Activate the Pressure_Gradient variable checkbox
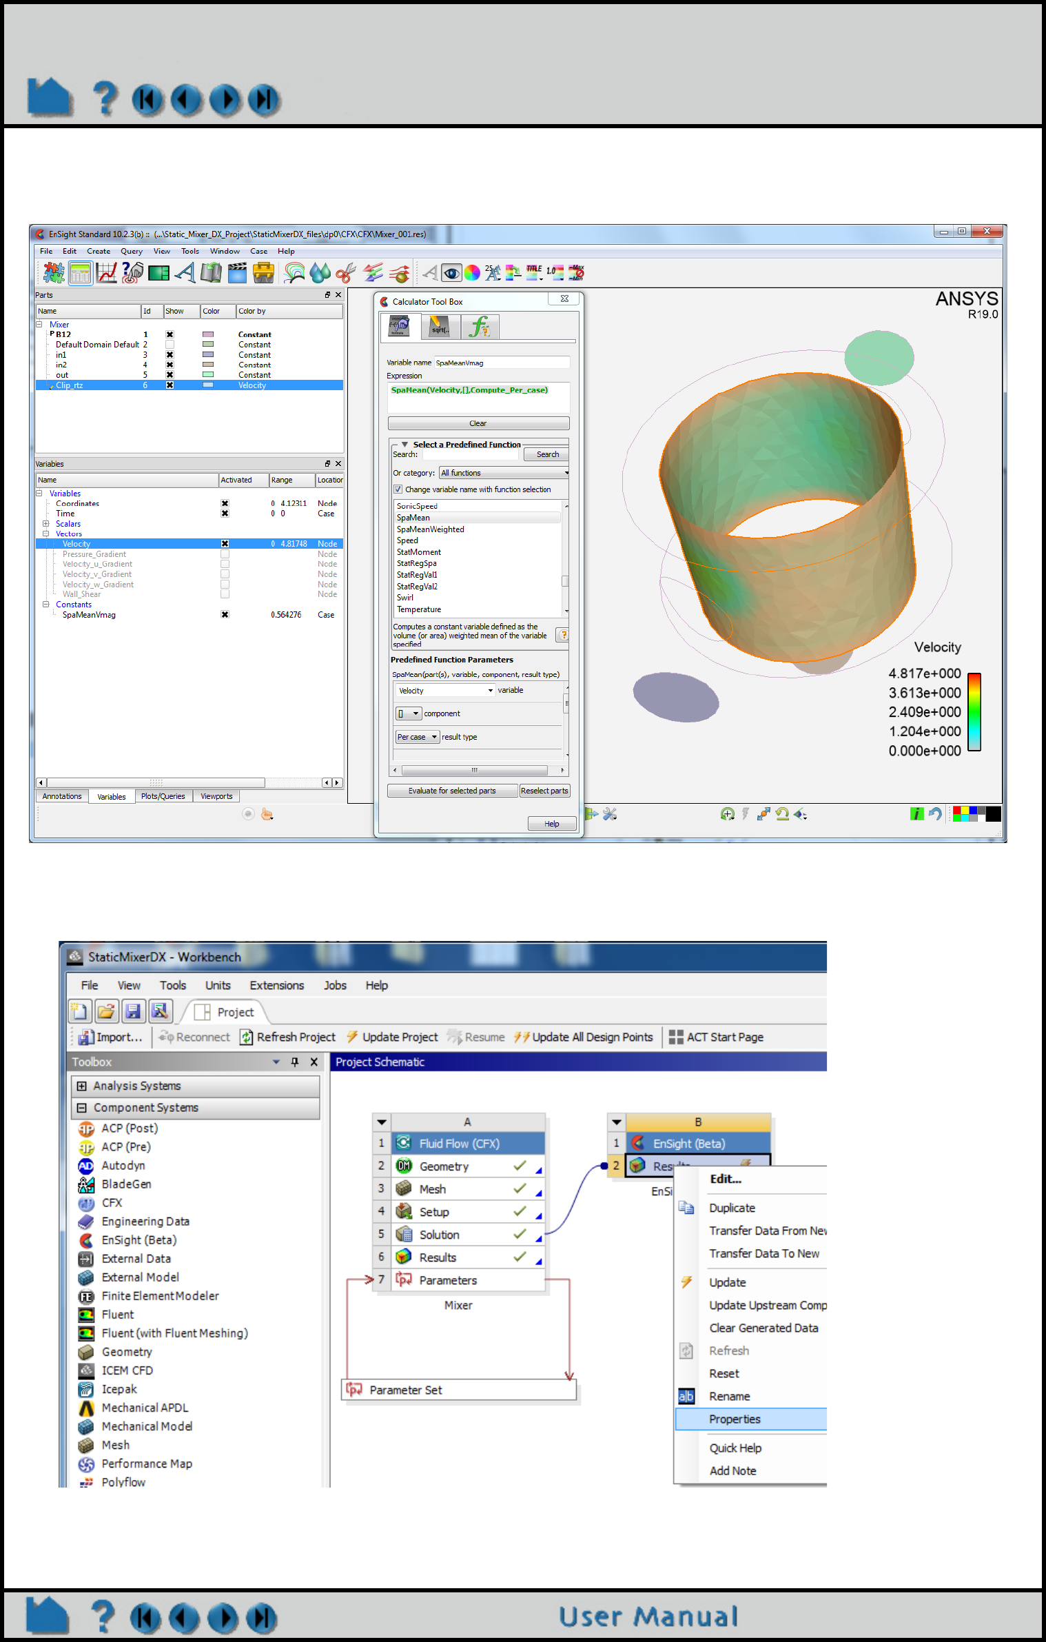Screen dimensions: 1046x1642 click(225, 554)
